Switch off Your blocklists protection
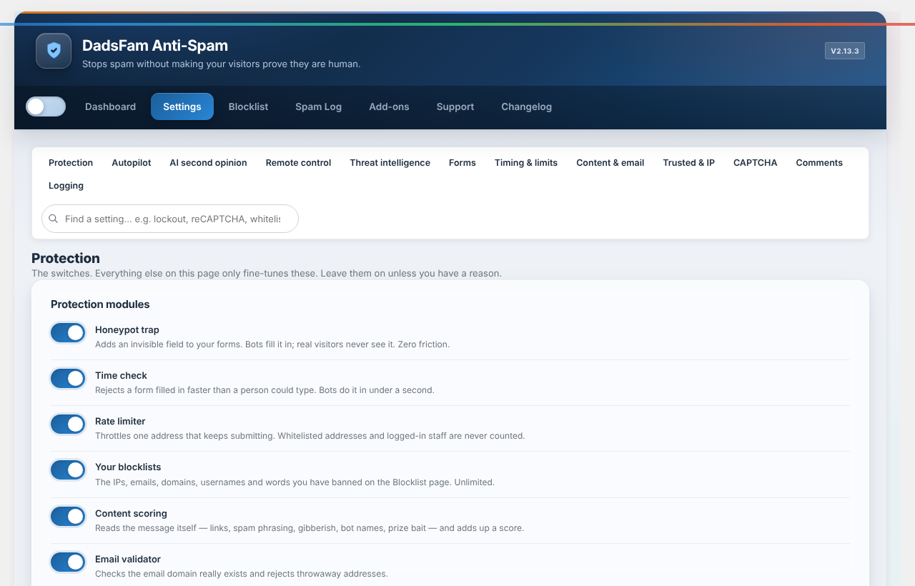This screenshot has width=915, height=586. [x=68, y=470]
